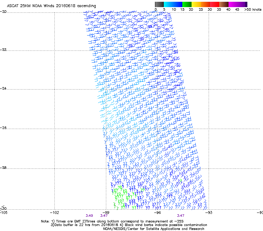The width and height of the screenshot is (263, 231).
Task: Click the '-102' longitude axis label
Action: [54, 213]
